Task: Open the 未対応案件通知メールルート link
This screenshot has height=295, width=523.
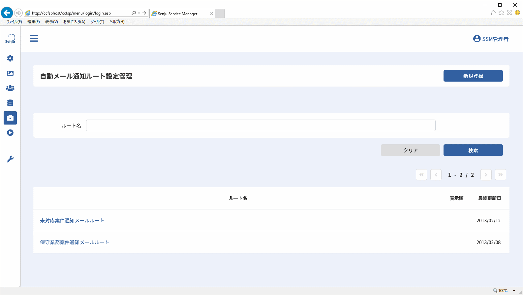Action: 72,221
